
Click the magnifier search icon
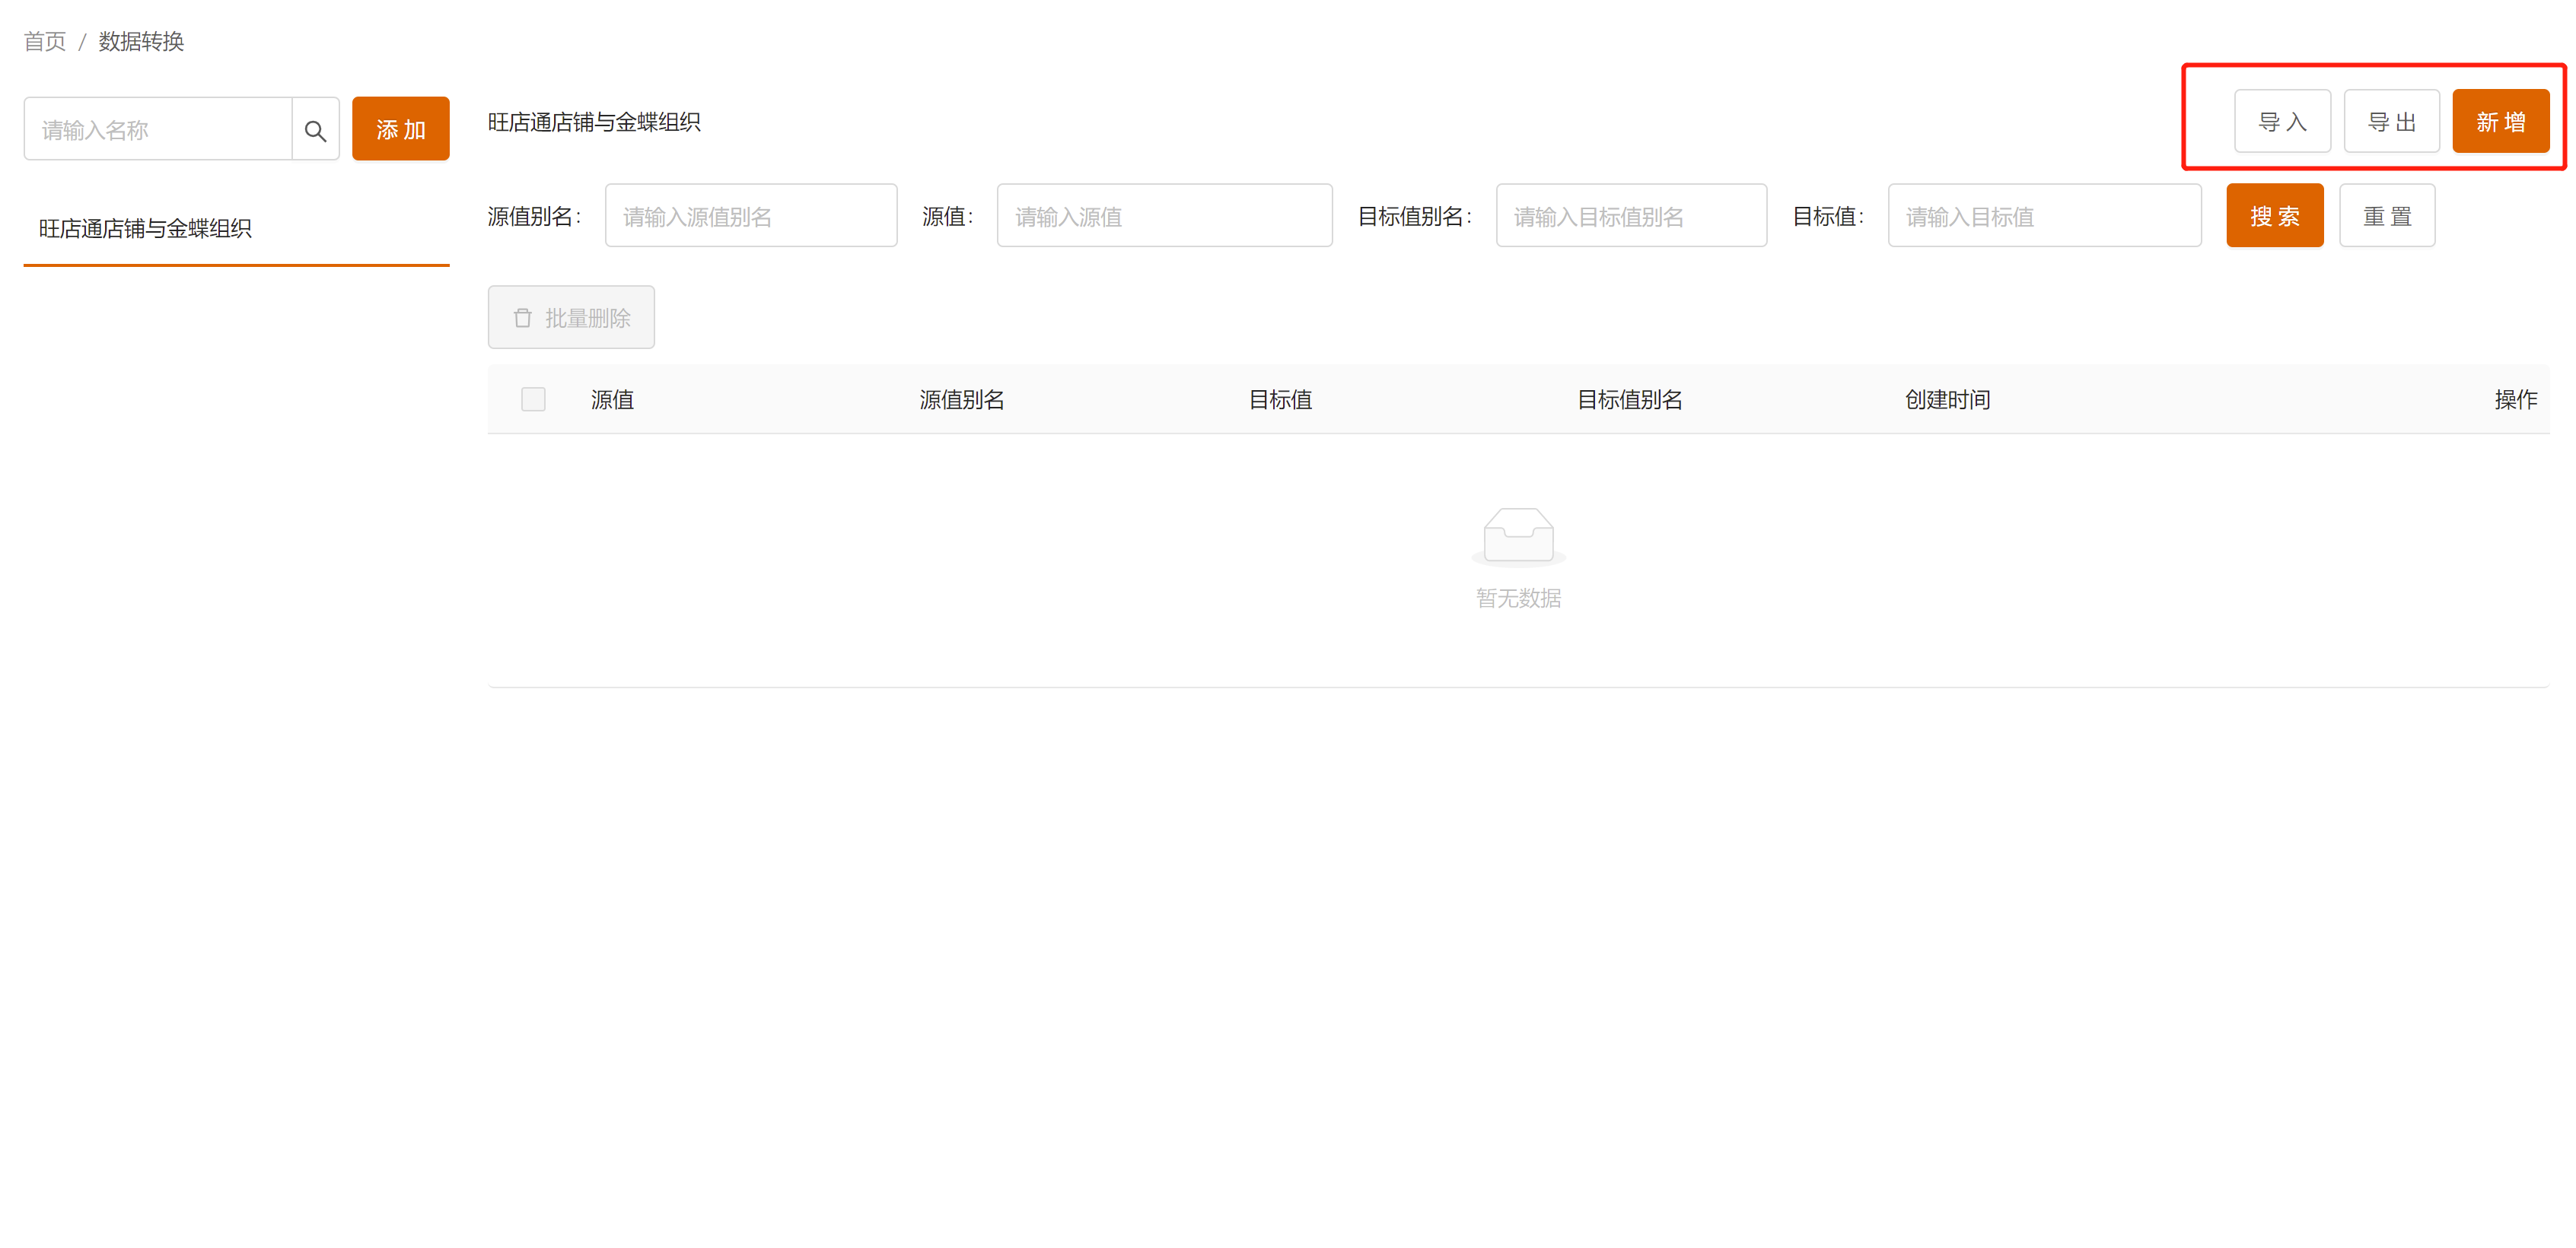pyautogui.click(x=315, y=130)
